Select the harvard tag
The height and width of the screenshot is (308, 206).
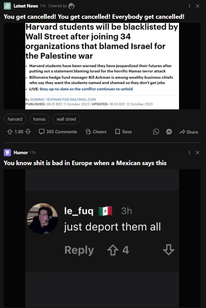(15, 119)
